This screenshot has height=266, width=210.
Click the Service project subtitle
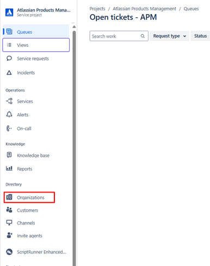(29, 15)
